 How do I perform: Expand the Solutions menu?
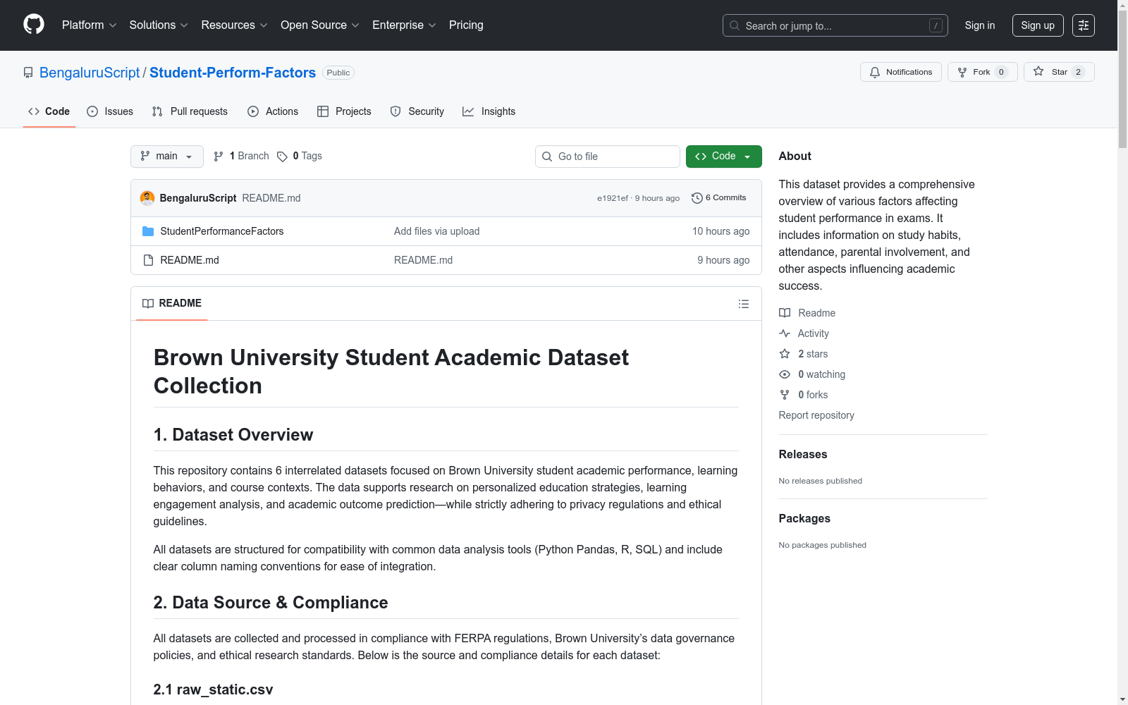[x=159, y=25]
